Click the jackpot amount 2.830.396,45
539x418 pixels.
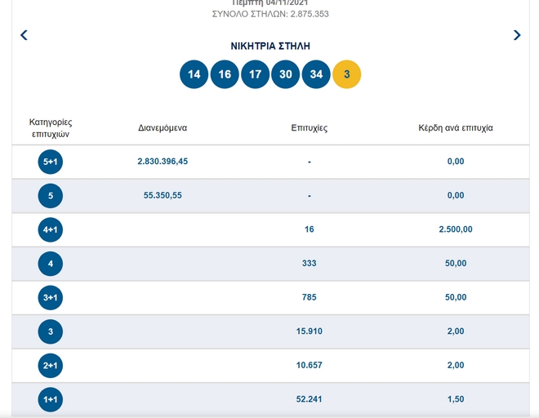163,162
